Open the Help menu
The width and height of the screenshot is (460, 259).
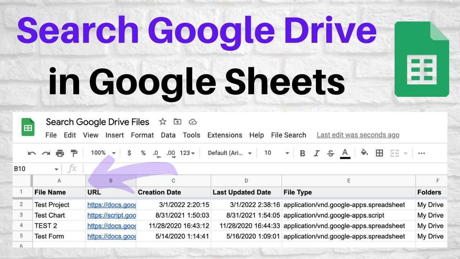pyautogui.click(x=257, y=135)
